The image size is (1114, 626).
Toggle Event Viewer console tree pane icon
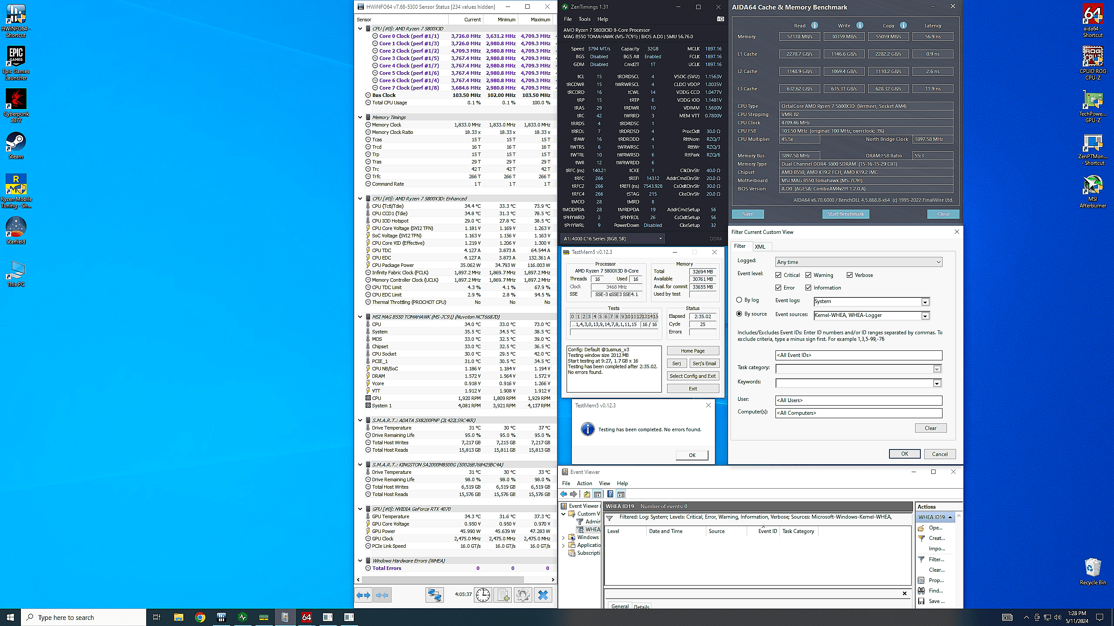[x=597, y=494]
